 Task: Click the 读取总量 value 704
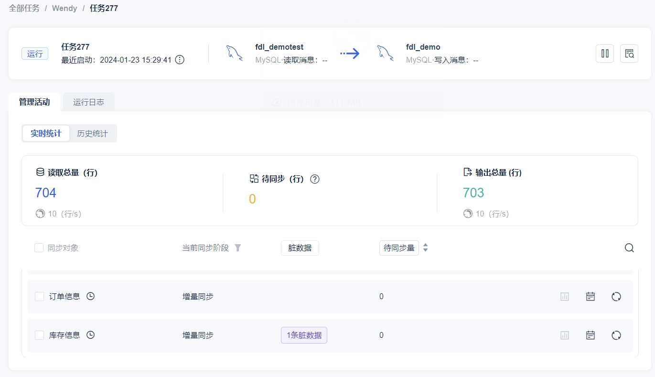[46, 193]
